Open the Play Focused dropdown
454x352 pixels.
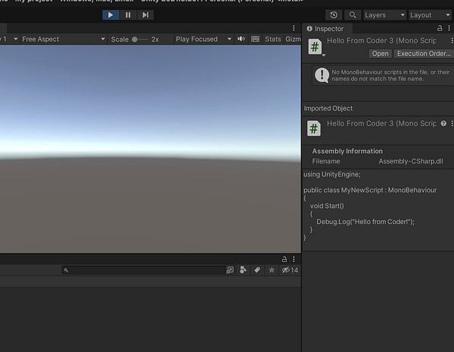point(204,39)
